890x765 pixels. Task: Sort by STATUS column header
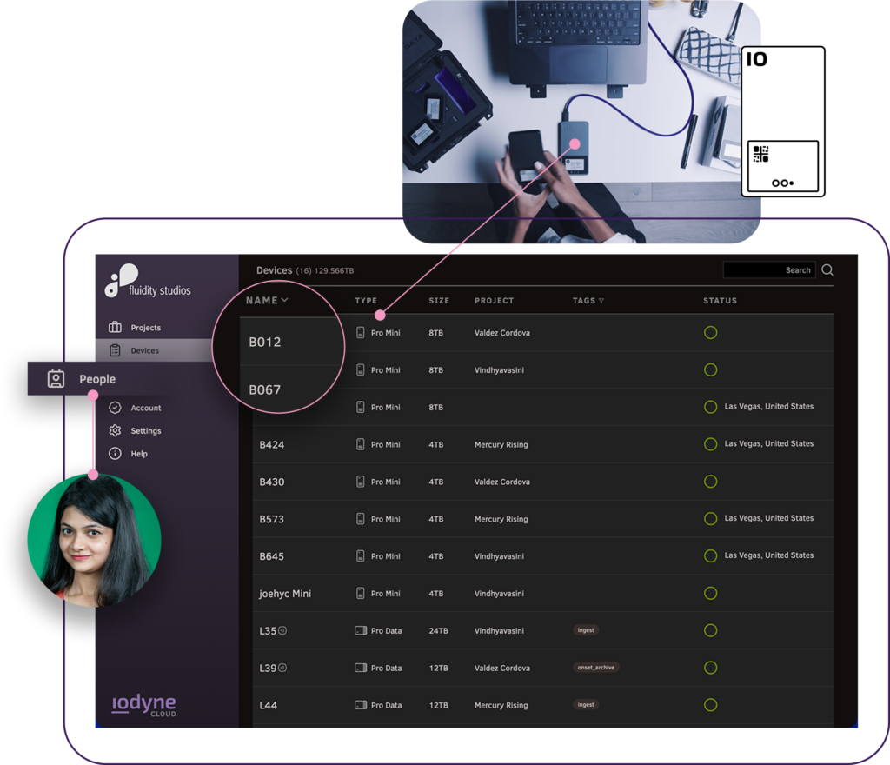[x=720, y=300]
